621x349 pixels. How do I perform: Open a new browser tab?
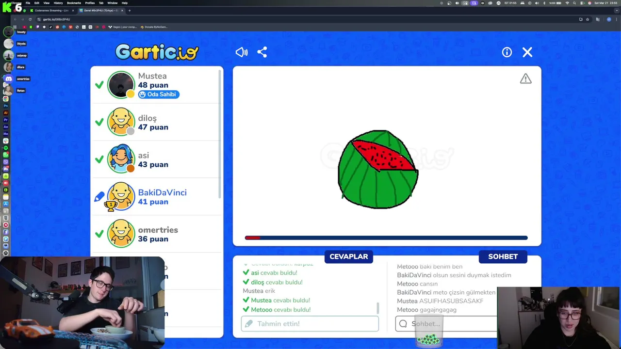[130, 10]
